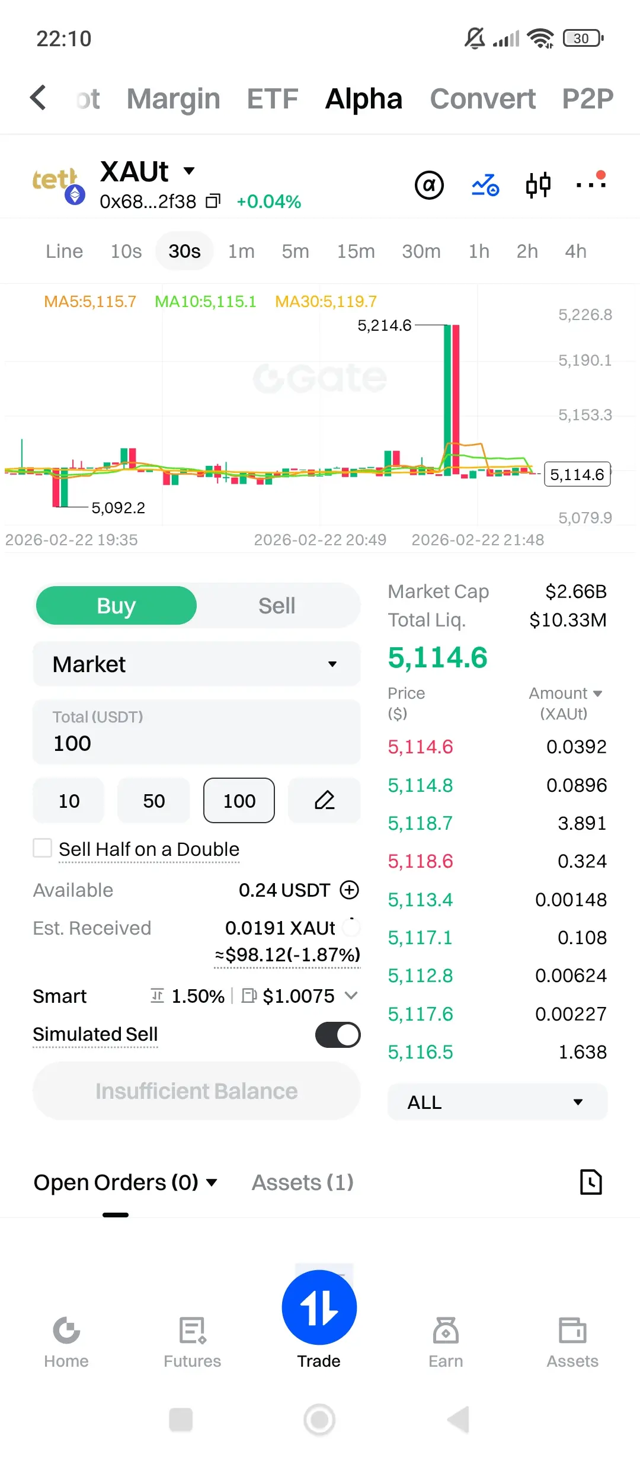Tap the gas fee icon beside $1.0075

249,996
